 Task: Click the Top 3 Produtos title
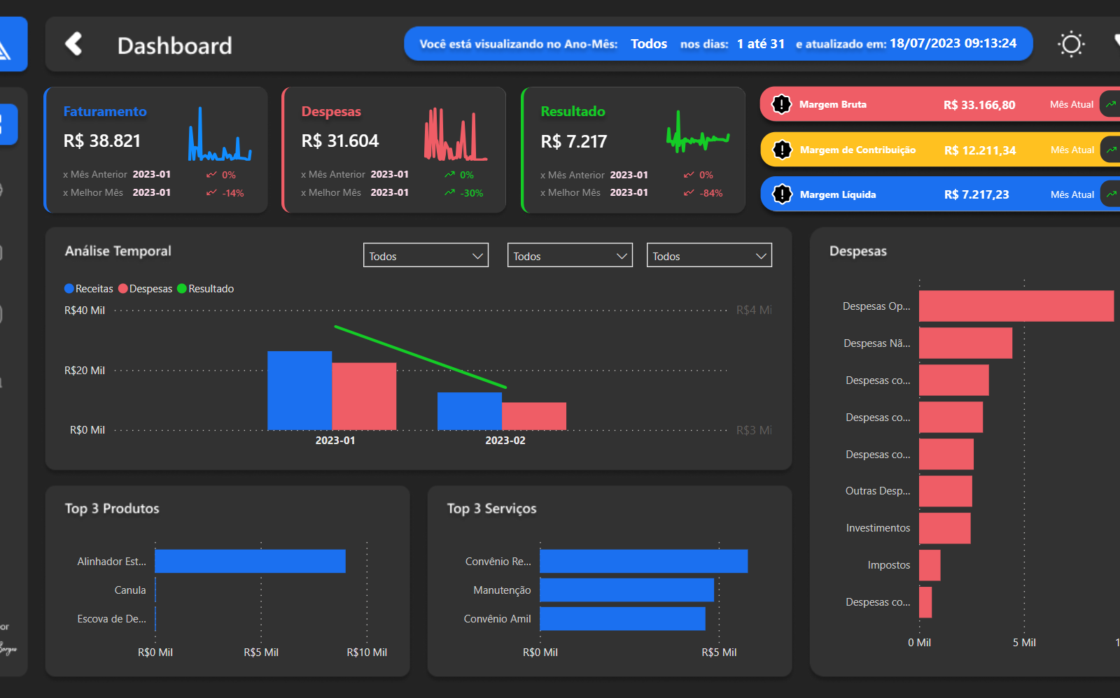[x=112, y=508]
